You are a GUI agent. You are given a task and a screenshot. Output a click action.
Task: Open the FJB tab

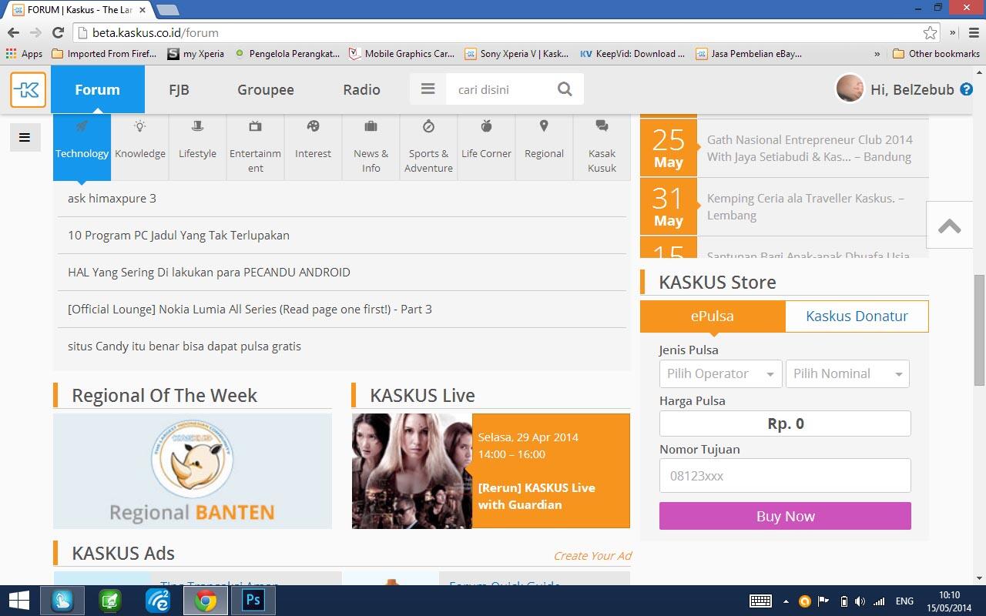pos(179,89)
